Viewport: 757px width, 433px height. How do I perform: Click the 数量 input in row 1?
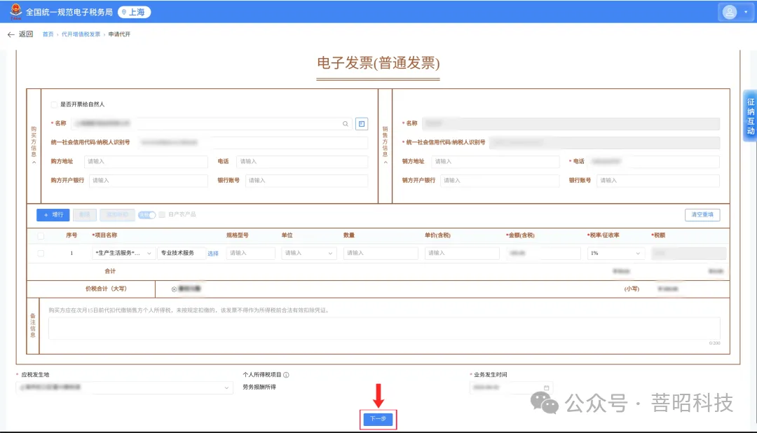pos(381,254)
